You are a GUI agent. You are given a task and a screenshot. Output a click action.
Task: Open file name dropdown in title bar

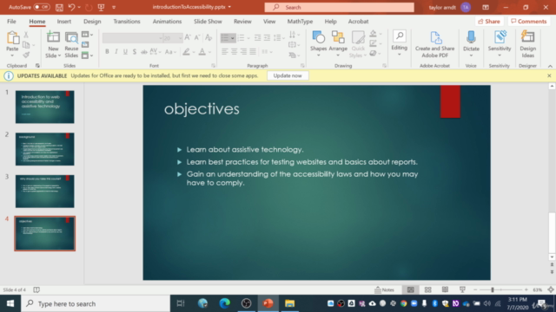[x=229, y=7]
